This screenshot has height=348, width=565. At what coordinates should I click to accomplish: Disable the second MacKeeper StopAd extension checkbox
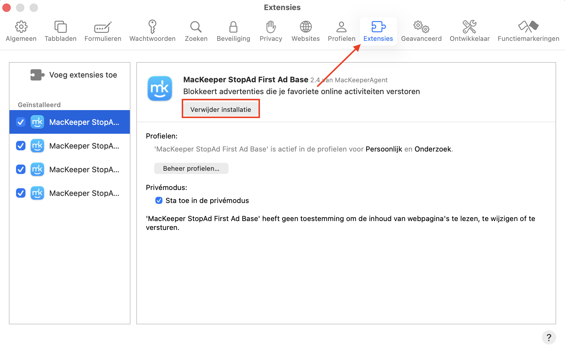21,146
